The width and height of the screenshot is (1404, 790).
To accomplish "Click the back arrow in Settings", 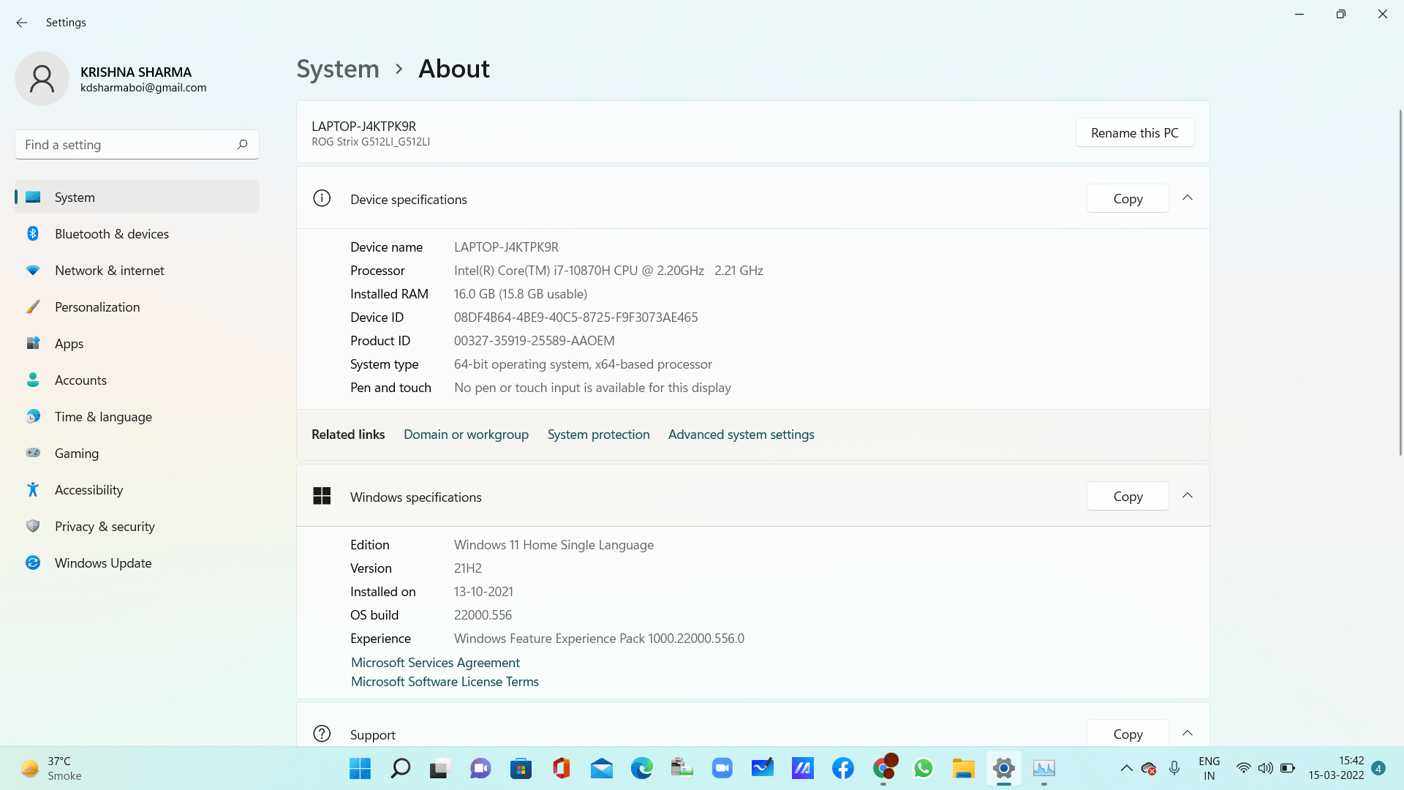I will click(x=22, y=23).
